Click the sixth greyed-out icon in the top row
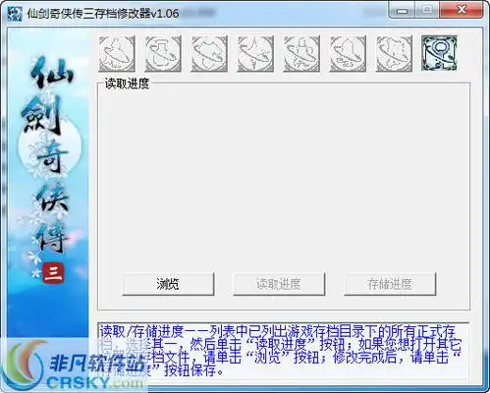Screen dimensions: 490x393 coord(348,54)
